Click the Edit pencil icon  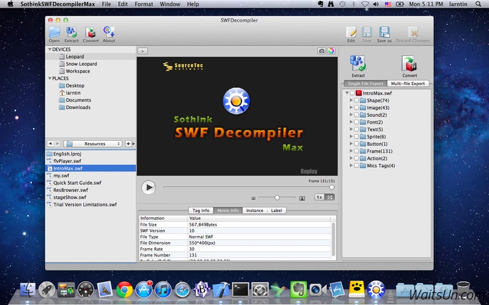[x=351, y=32]
